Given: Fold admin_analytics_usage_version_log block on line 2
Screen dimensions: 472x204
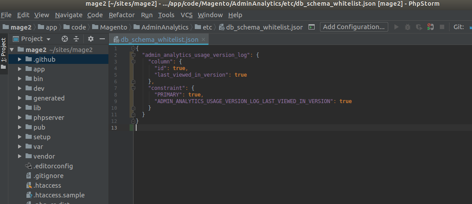Looking at the screenshot, I should (x=133, y=55).
